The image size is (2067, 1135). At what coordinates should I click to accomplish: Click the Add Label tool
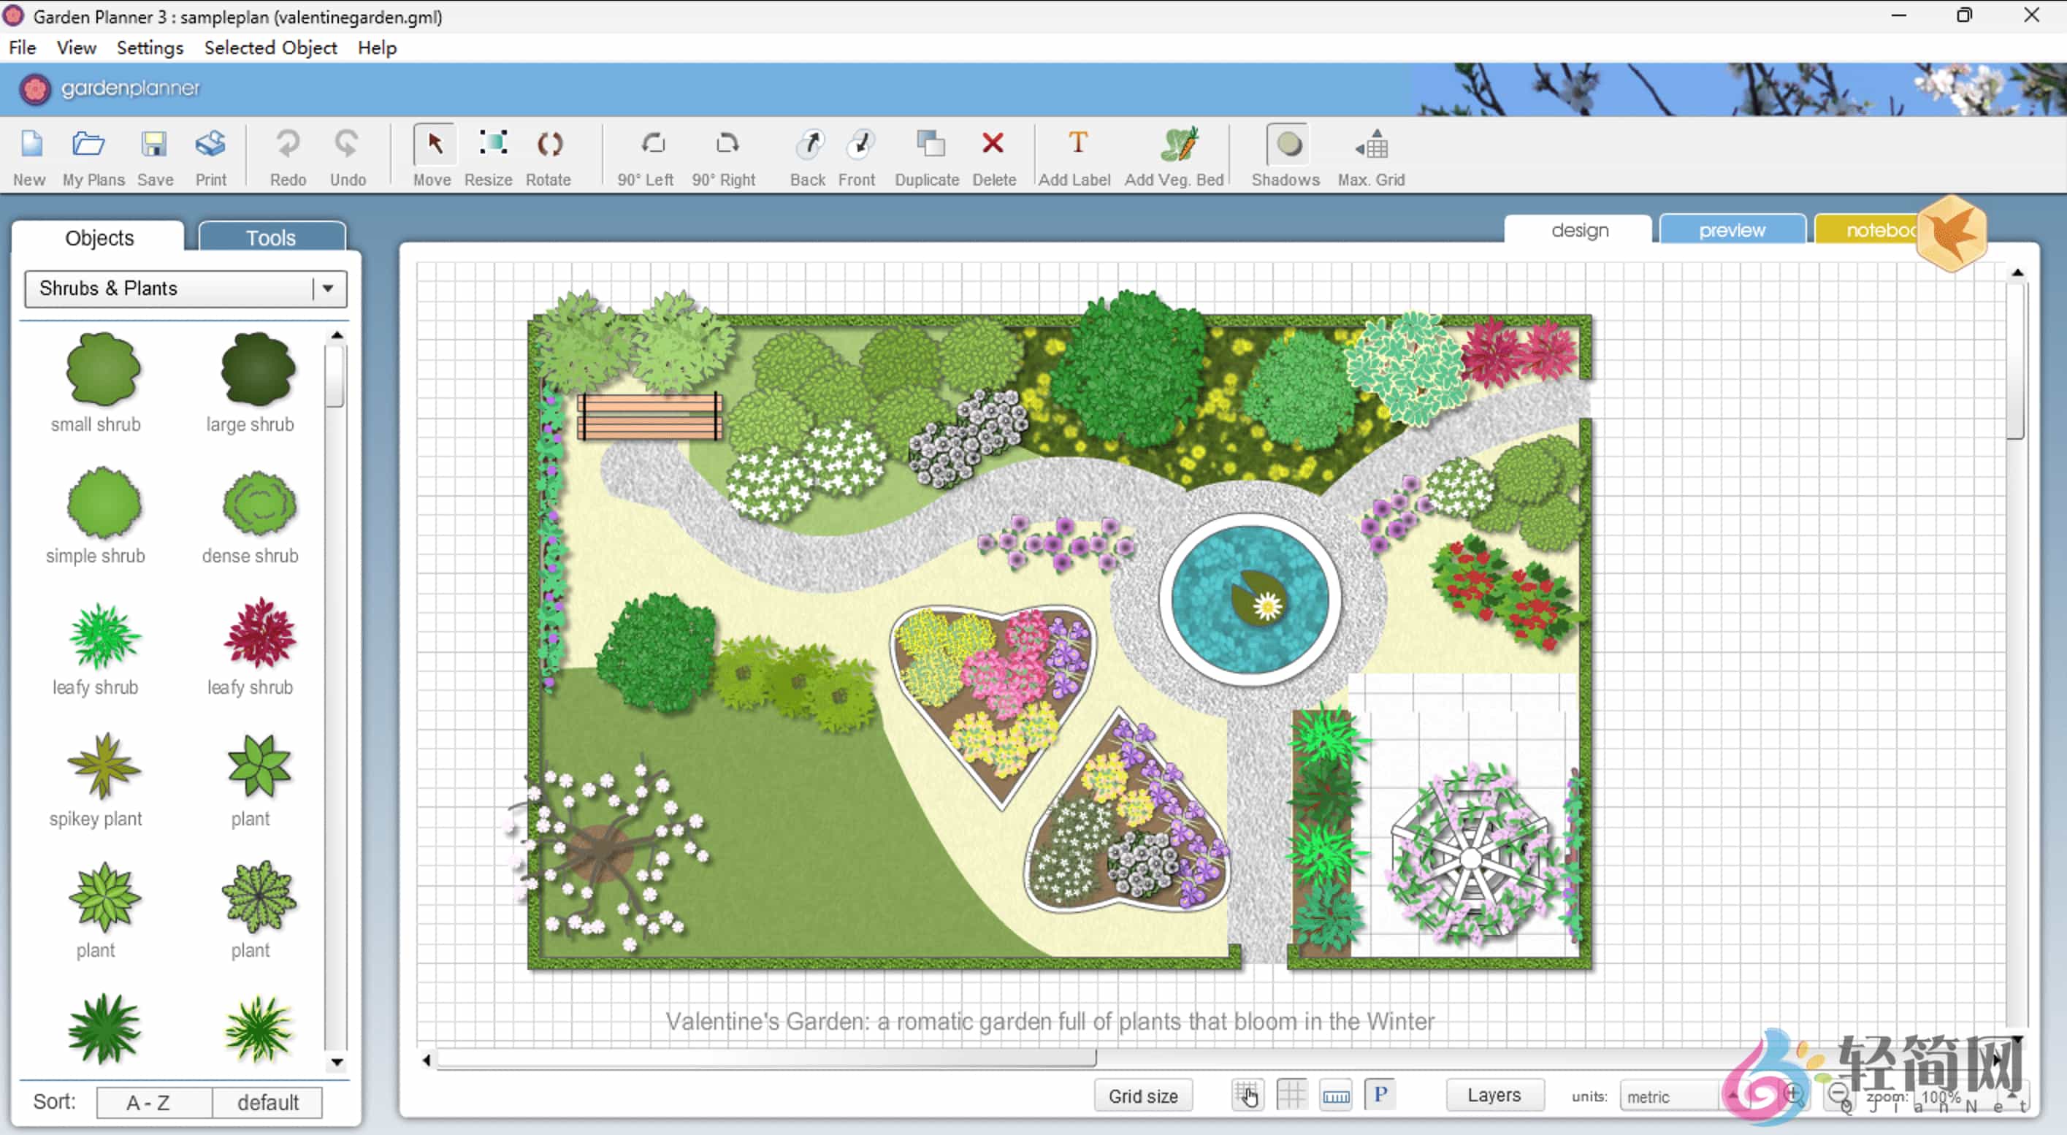[x=1074, y=154]
